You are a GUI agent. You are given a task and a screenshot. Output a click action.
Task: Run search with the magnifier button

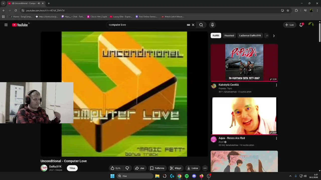click(x=201, y=25)
